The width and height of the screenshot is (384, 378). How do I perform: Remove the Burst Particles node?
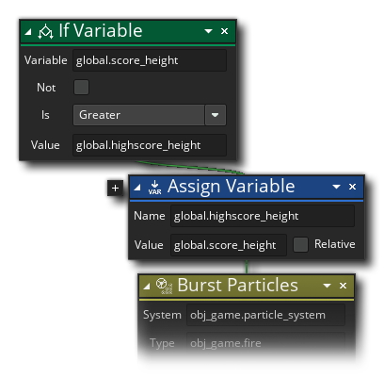pyautogui.click(x=343, y=286)
